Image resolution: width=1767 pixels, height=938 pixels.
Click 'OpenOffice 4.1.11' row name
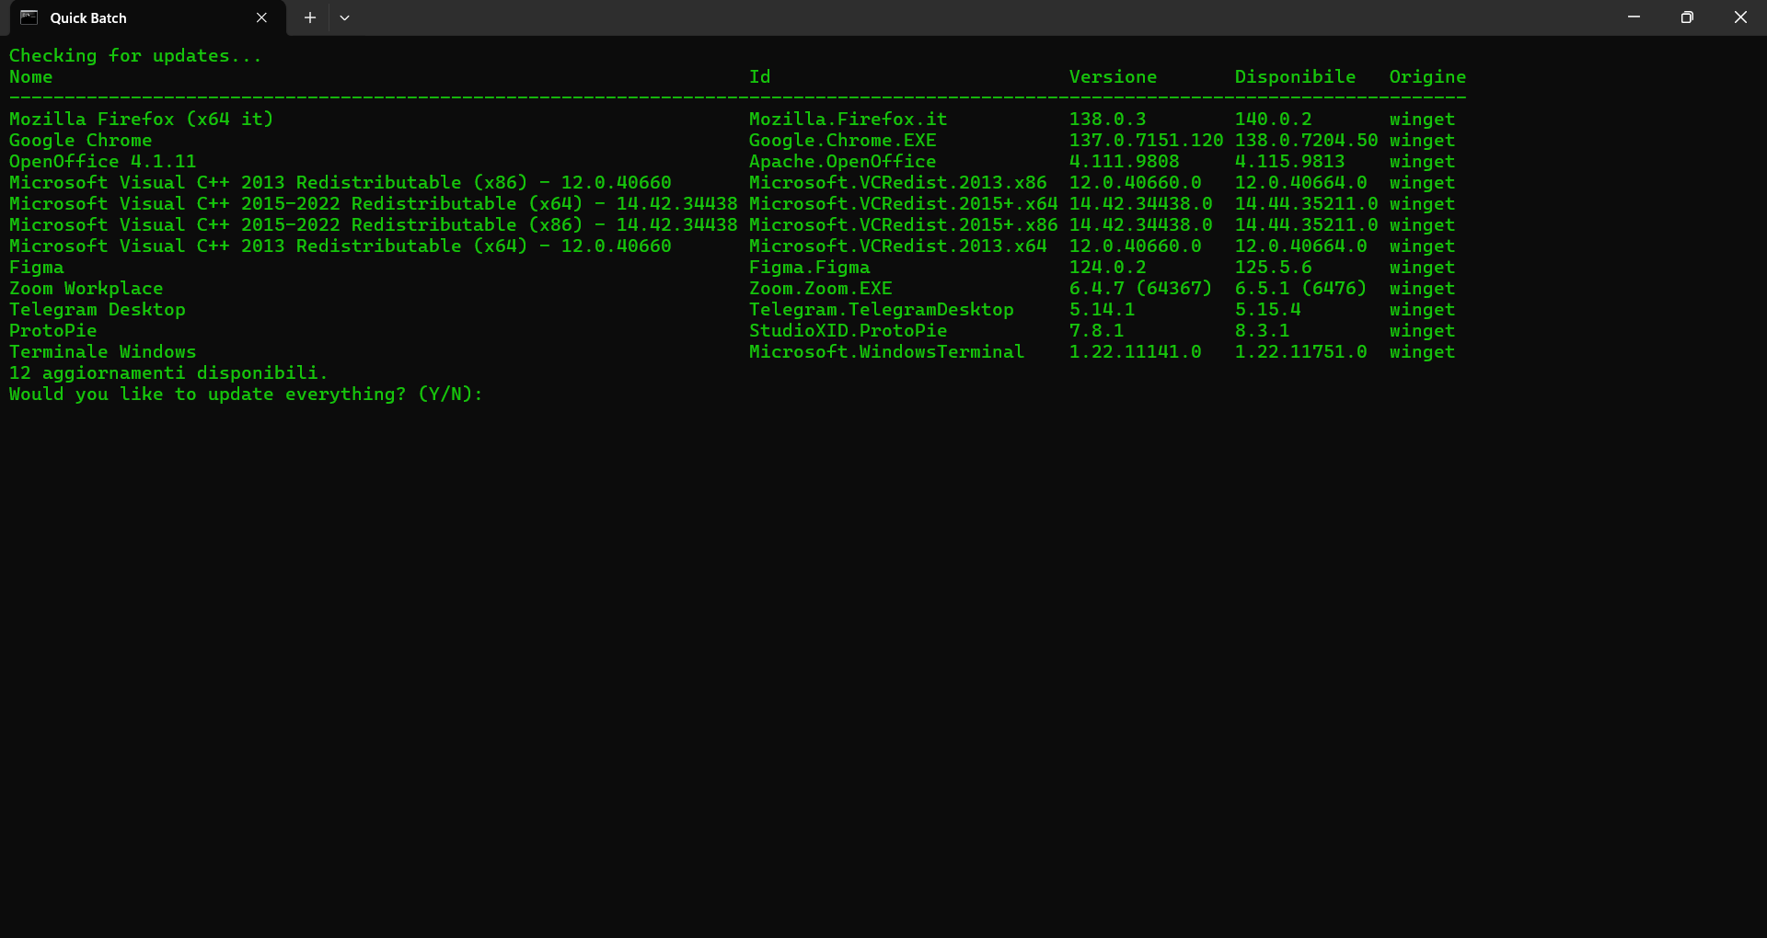(103, 162)
